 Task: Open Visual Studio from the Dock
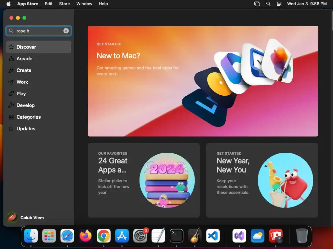tap(239, 236)
